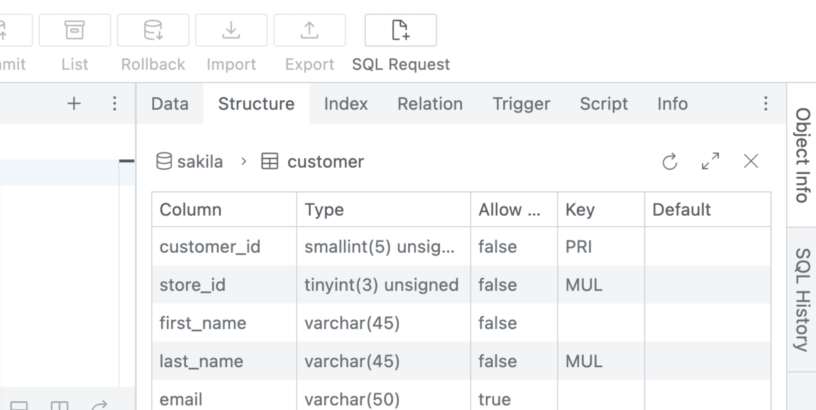Screen dimensions: 816x410
Task: Toggle Allow Null for the email column
Action: 495,398
